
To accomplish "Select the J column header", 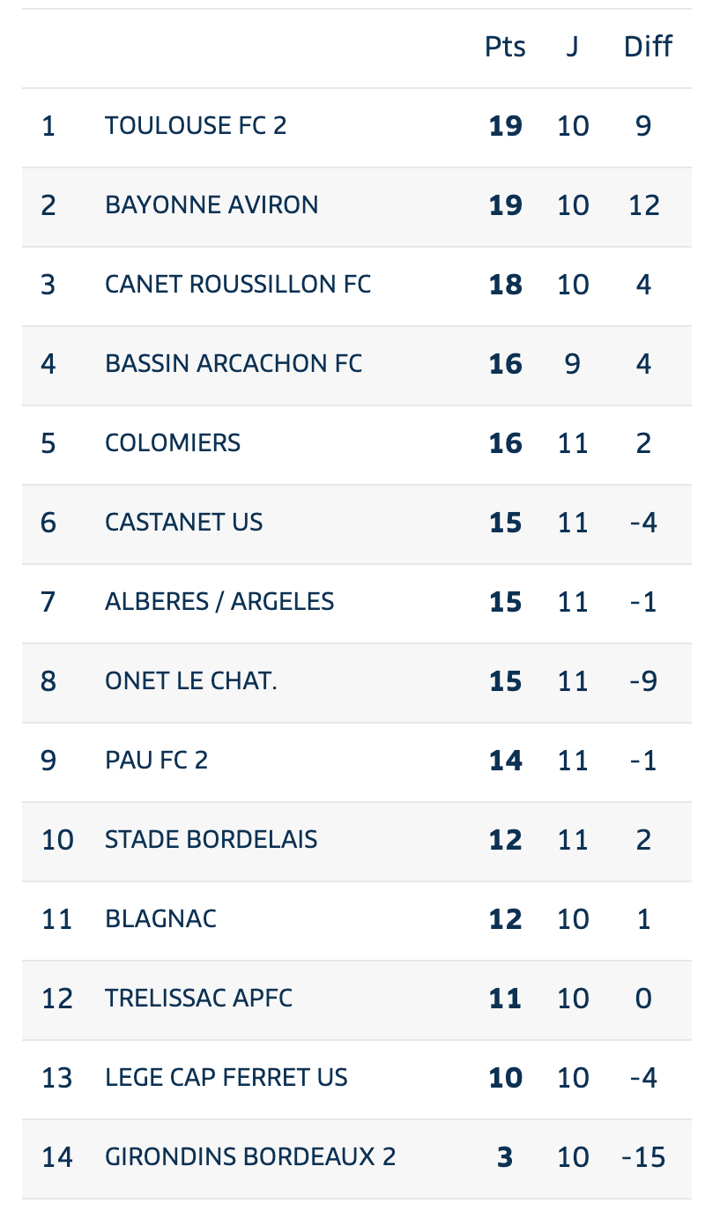I will point(572,47).
